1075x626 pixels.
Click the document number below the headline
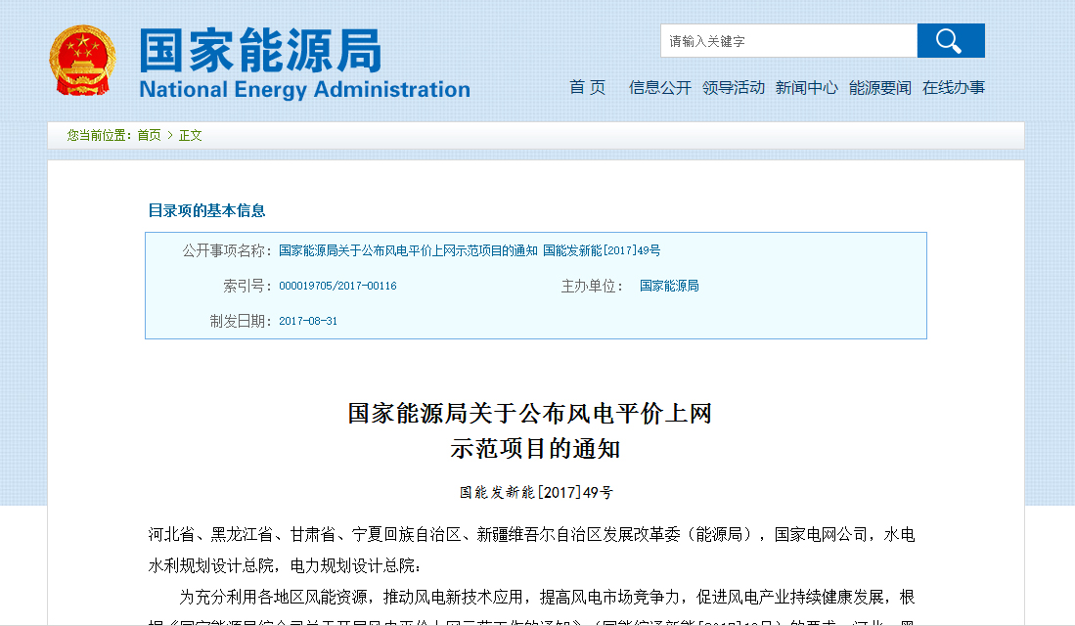pyautogui.click(x=536, y=492)
